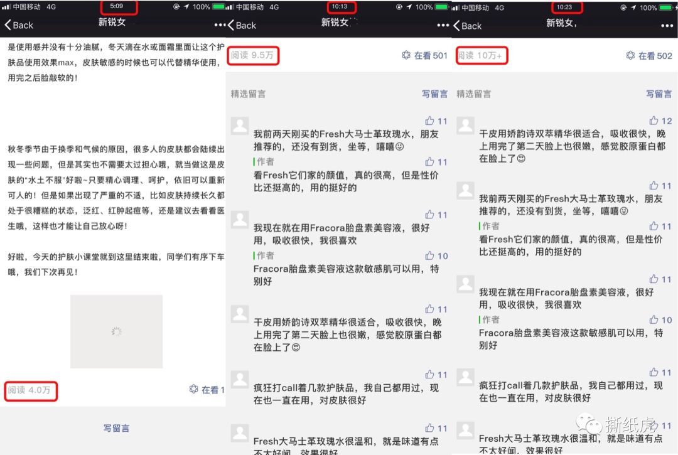678x455 pixels.
Task: Open the more-options dots in the 10:13 screen
Action: (443, 25)
